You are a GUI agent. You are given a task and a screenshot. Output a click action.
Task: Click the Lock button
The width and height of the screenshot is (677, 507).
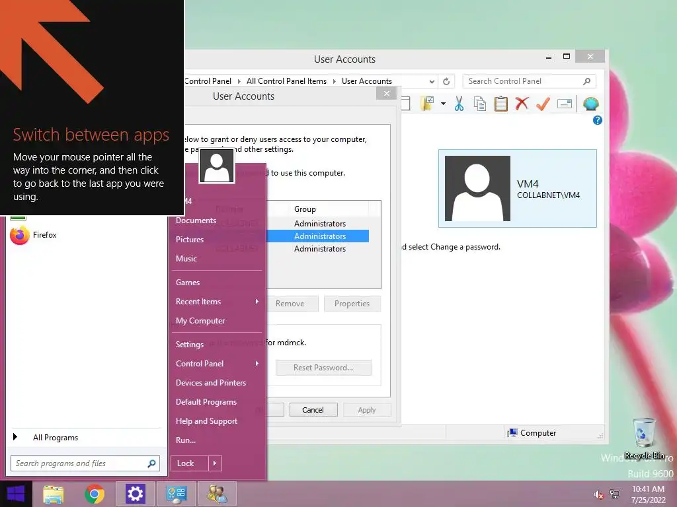pos(190,463)
